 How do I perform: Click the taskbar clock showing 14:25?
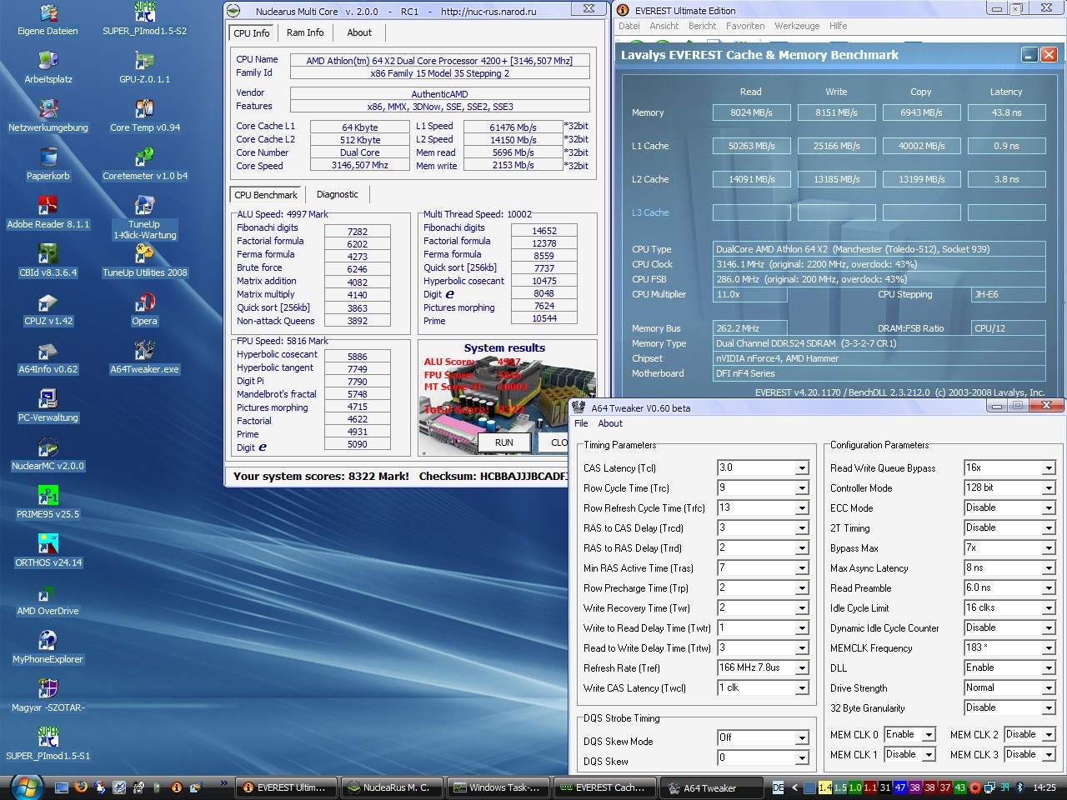1044,787
